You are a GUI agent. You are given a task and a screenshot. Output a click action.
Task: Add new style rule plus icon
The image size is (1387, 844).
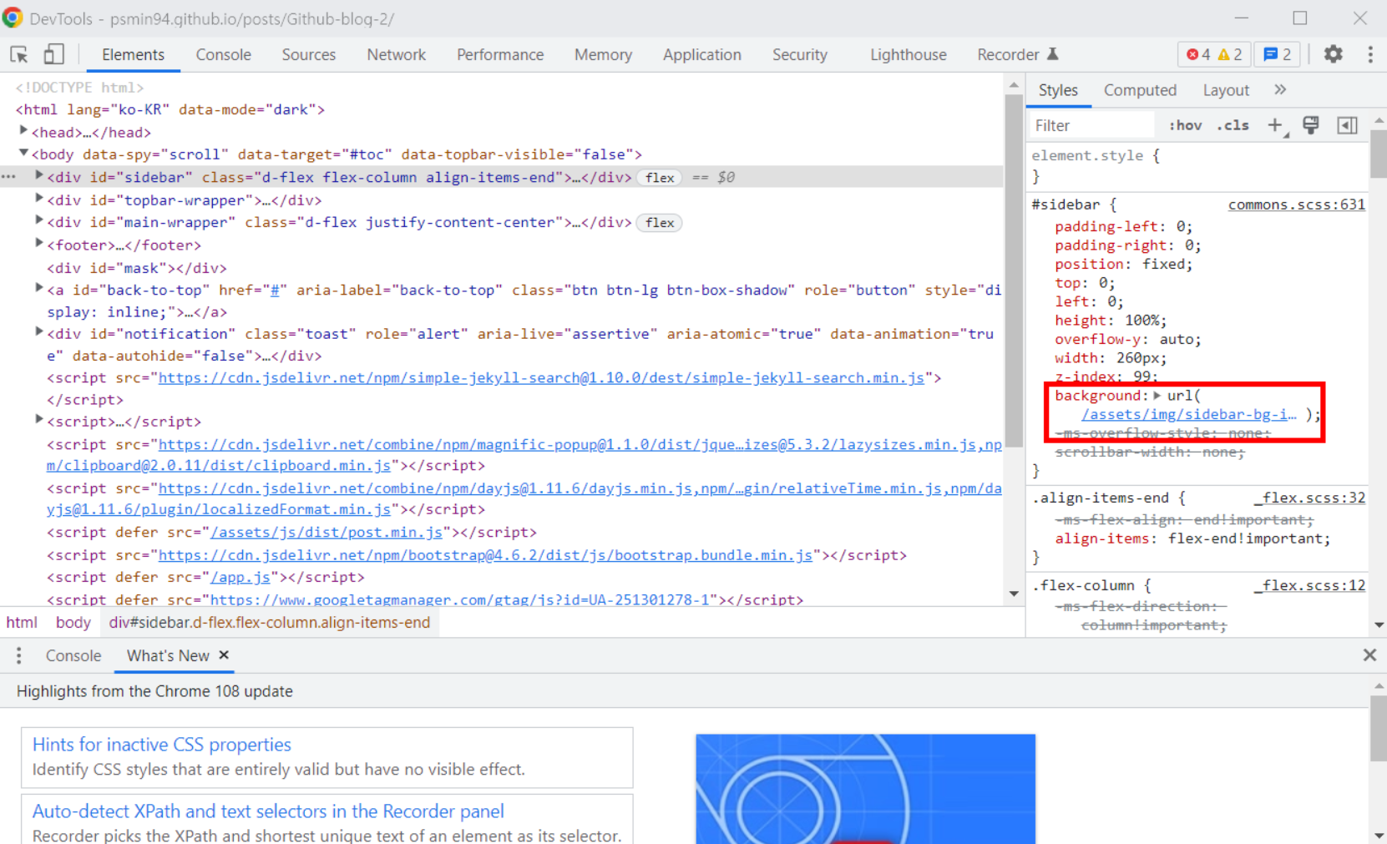tap(1275, 125)
